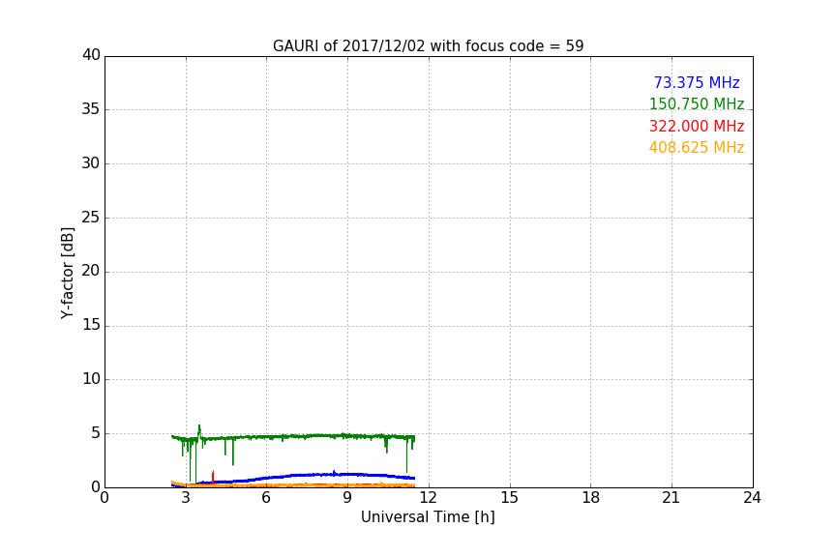The height and width of the screenshot is (557, 836).
Task: Click the red spike near 4 hours
Action: coord(213,477)
